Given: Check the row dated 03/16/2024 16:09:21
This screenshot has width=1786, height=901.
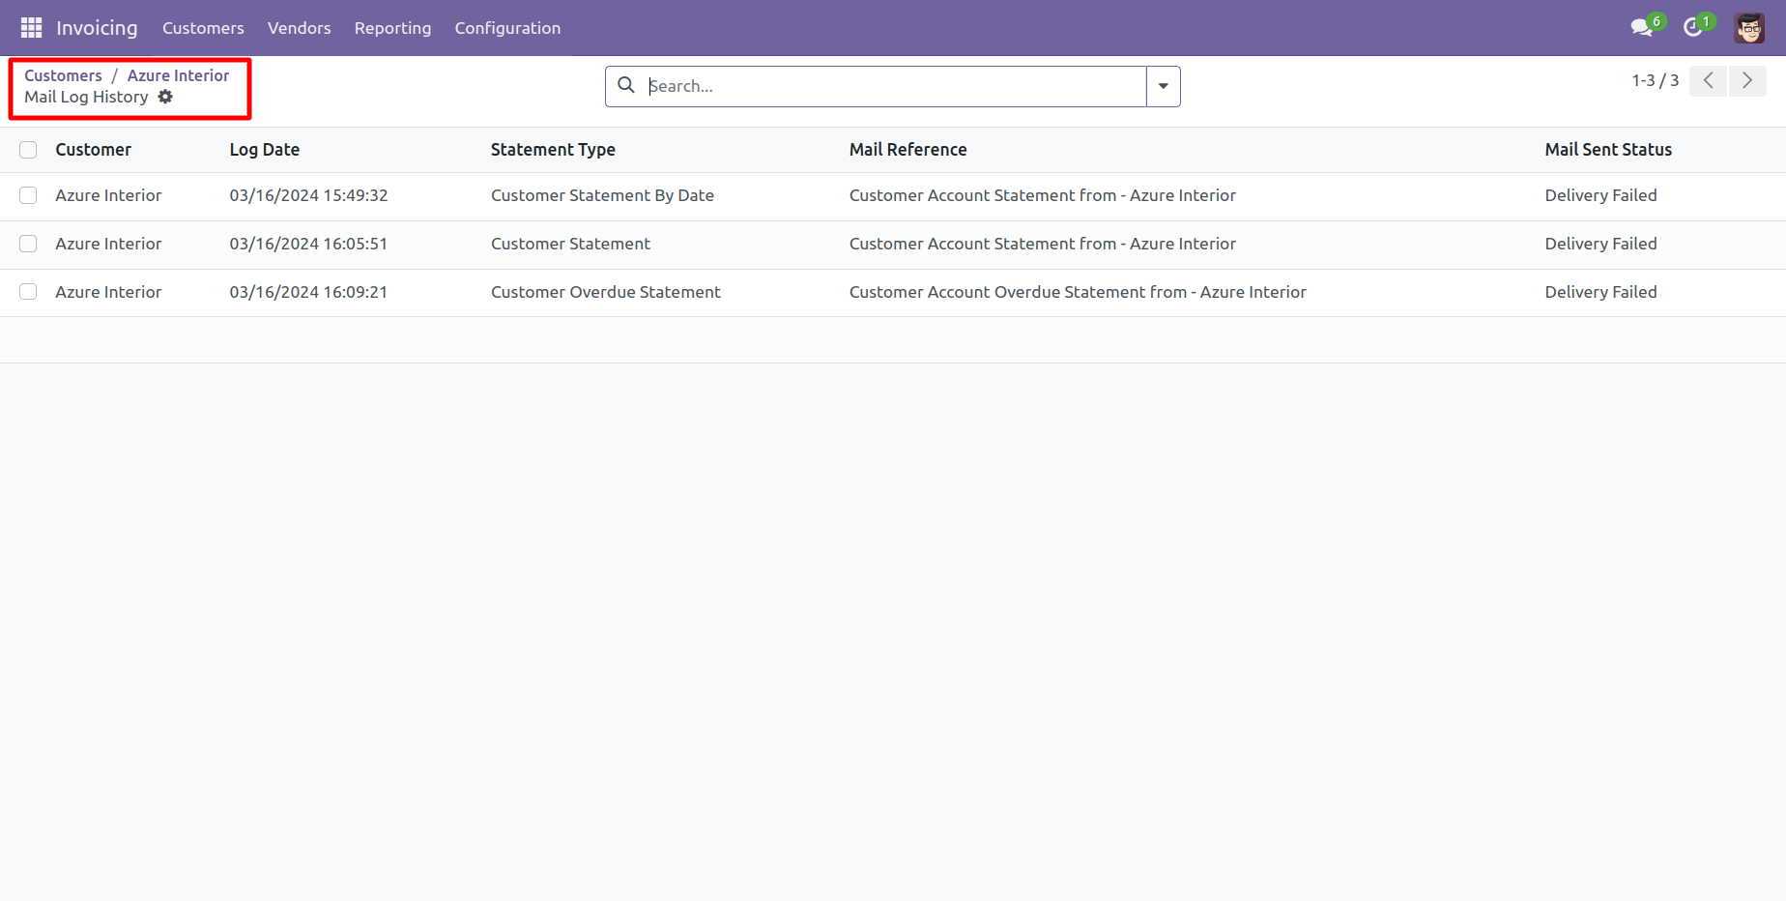Looking at the screenshot, I should tap(28, 292).
